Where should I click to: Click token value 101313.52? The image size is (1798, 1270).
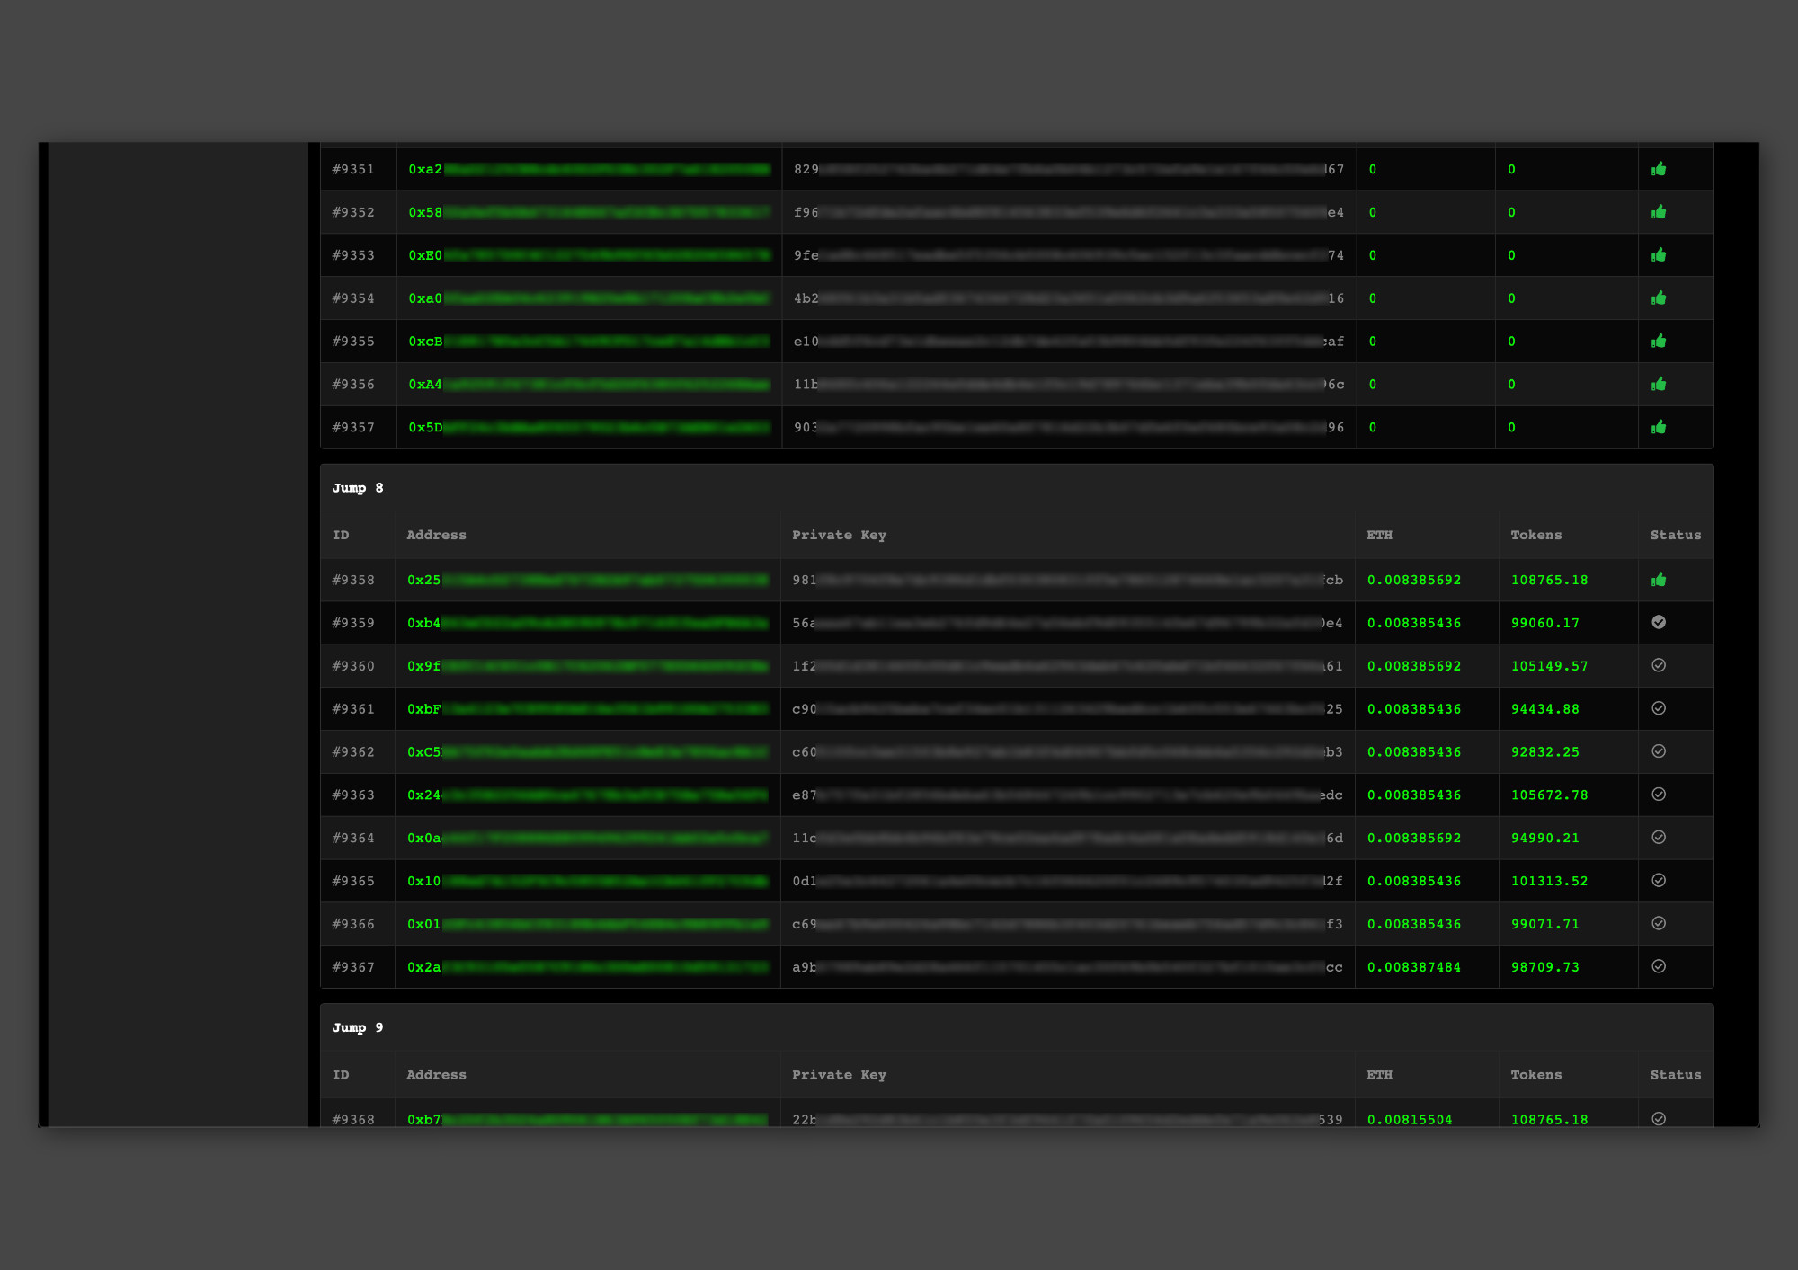click(x=1549, y=881)
